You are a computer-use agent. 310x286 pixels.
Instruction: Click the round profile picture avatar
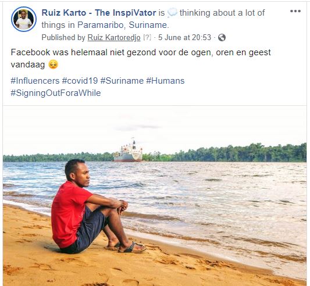pyautogui.click(x=24, y=19)
